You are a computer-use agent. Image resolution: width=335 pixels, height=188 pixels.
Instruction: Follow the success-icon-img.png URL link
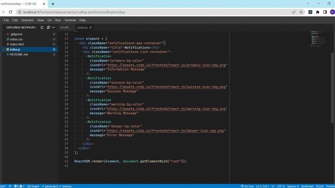click(166, 87)
